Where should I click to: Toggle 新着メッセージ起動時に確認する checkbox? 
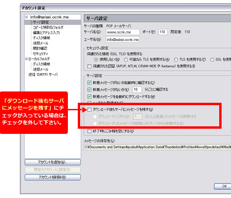[89, 82]
